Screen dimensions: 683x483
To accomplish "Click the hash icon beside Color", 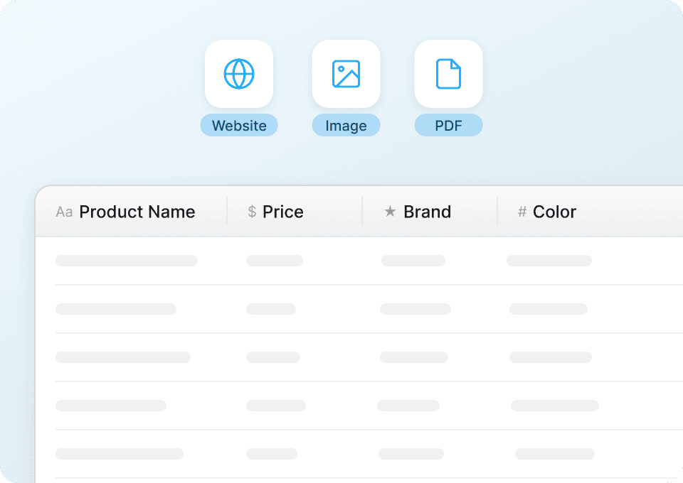I will (521, 212).
